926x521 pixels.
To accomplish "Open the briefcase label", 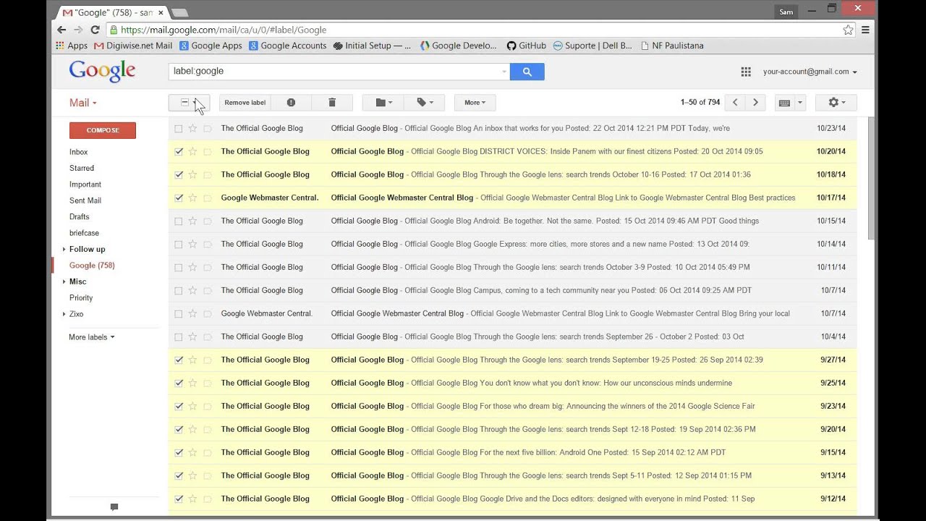I will [x=84, y=233].
